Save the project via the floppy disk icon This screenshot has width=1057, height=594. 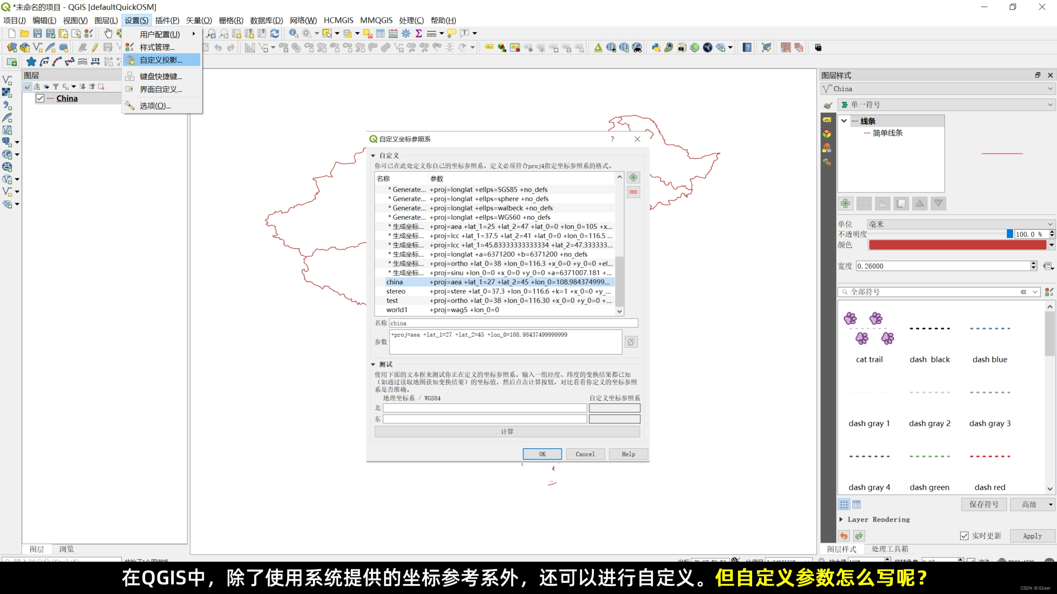(x=37, y=33)
